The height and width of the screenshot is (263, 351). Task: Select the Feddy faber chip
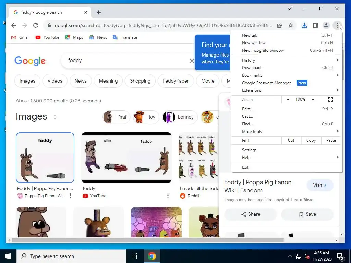click(176, 81)
